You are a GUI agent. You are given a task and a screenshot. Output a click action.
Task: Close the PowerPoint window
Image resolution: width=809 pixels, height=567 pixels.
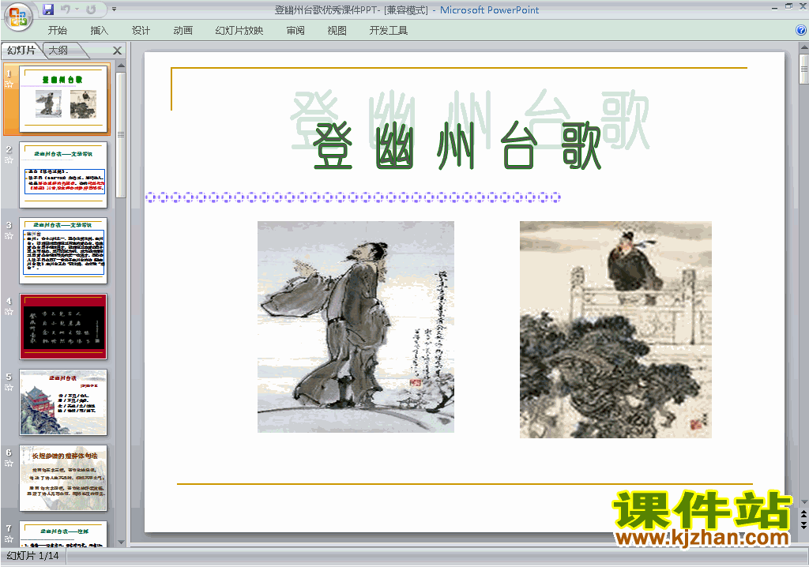(803, 6)
